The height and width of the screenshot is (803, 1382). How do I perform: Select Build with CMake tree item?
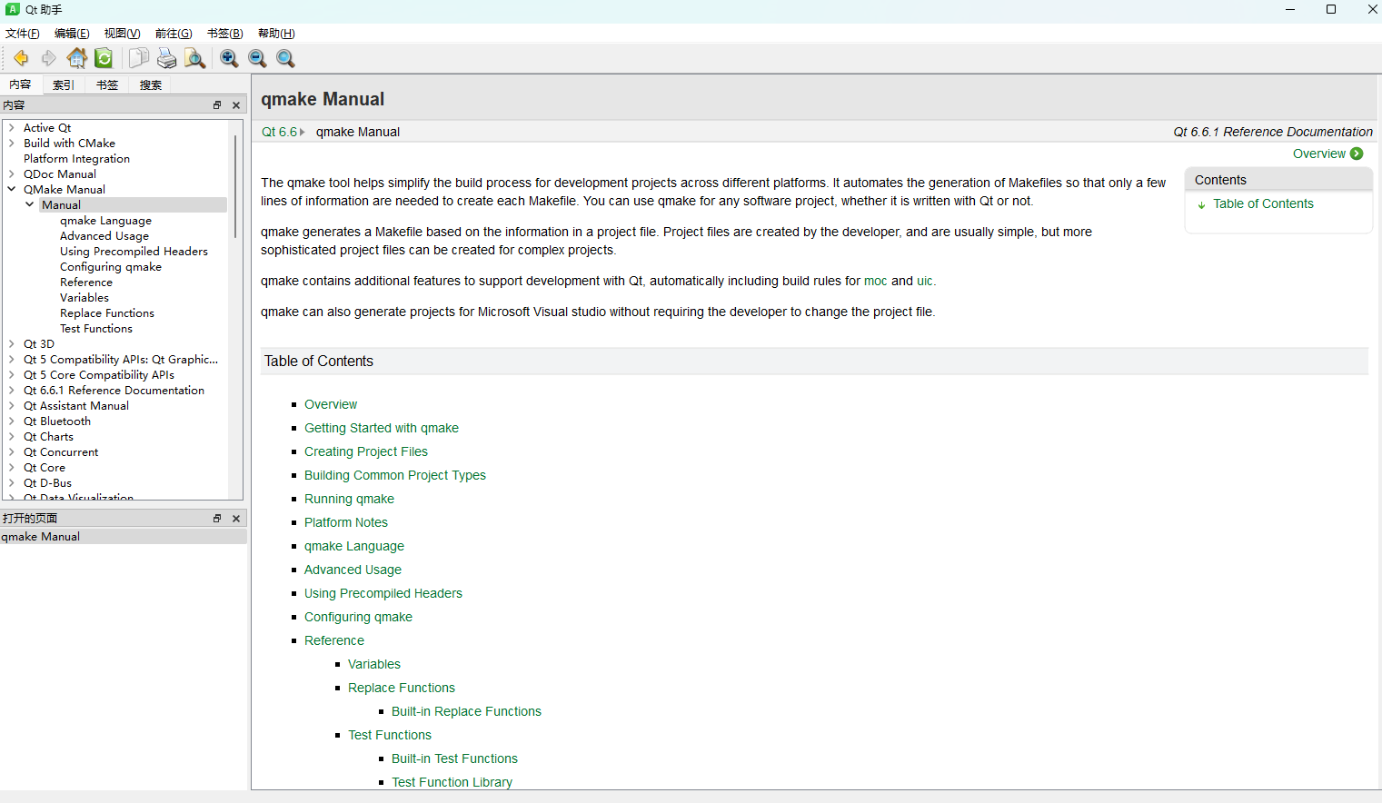pos(69,144)
